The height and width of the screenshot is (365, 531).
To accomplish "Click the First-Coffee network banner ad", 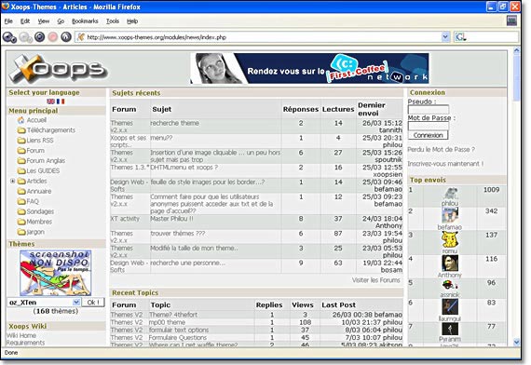I will tap(309, 68).
